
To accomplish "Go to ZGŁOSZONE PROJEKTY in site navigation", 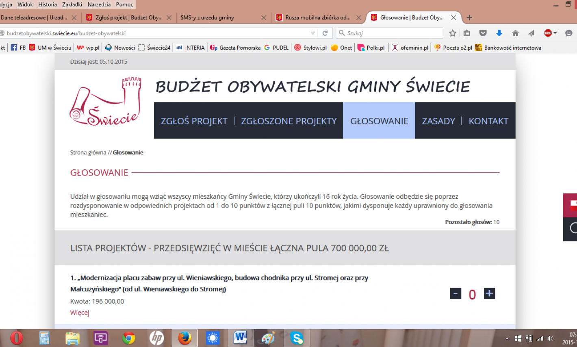I will point(289,121).
